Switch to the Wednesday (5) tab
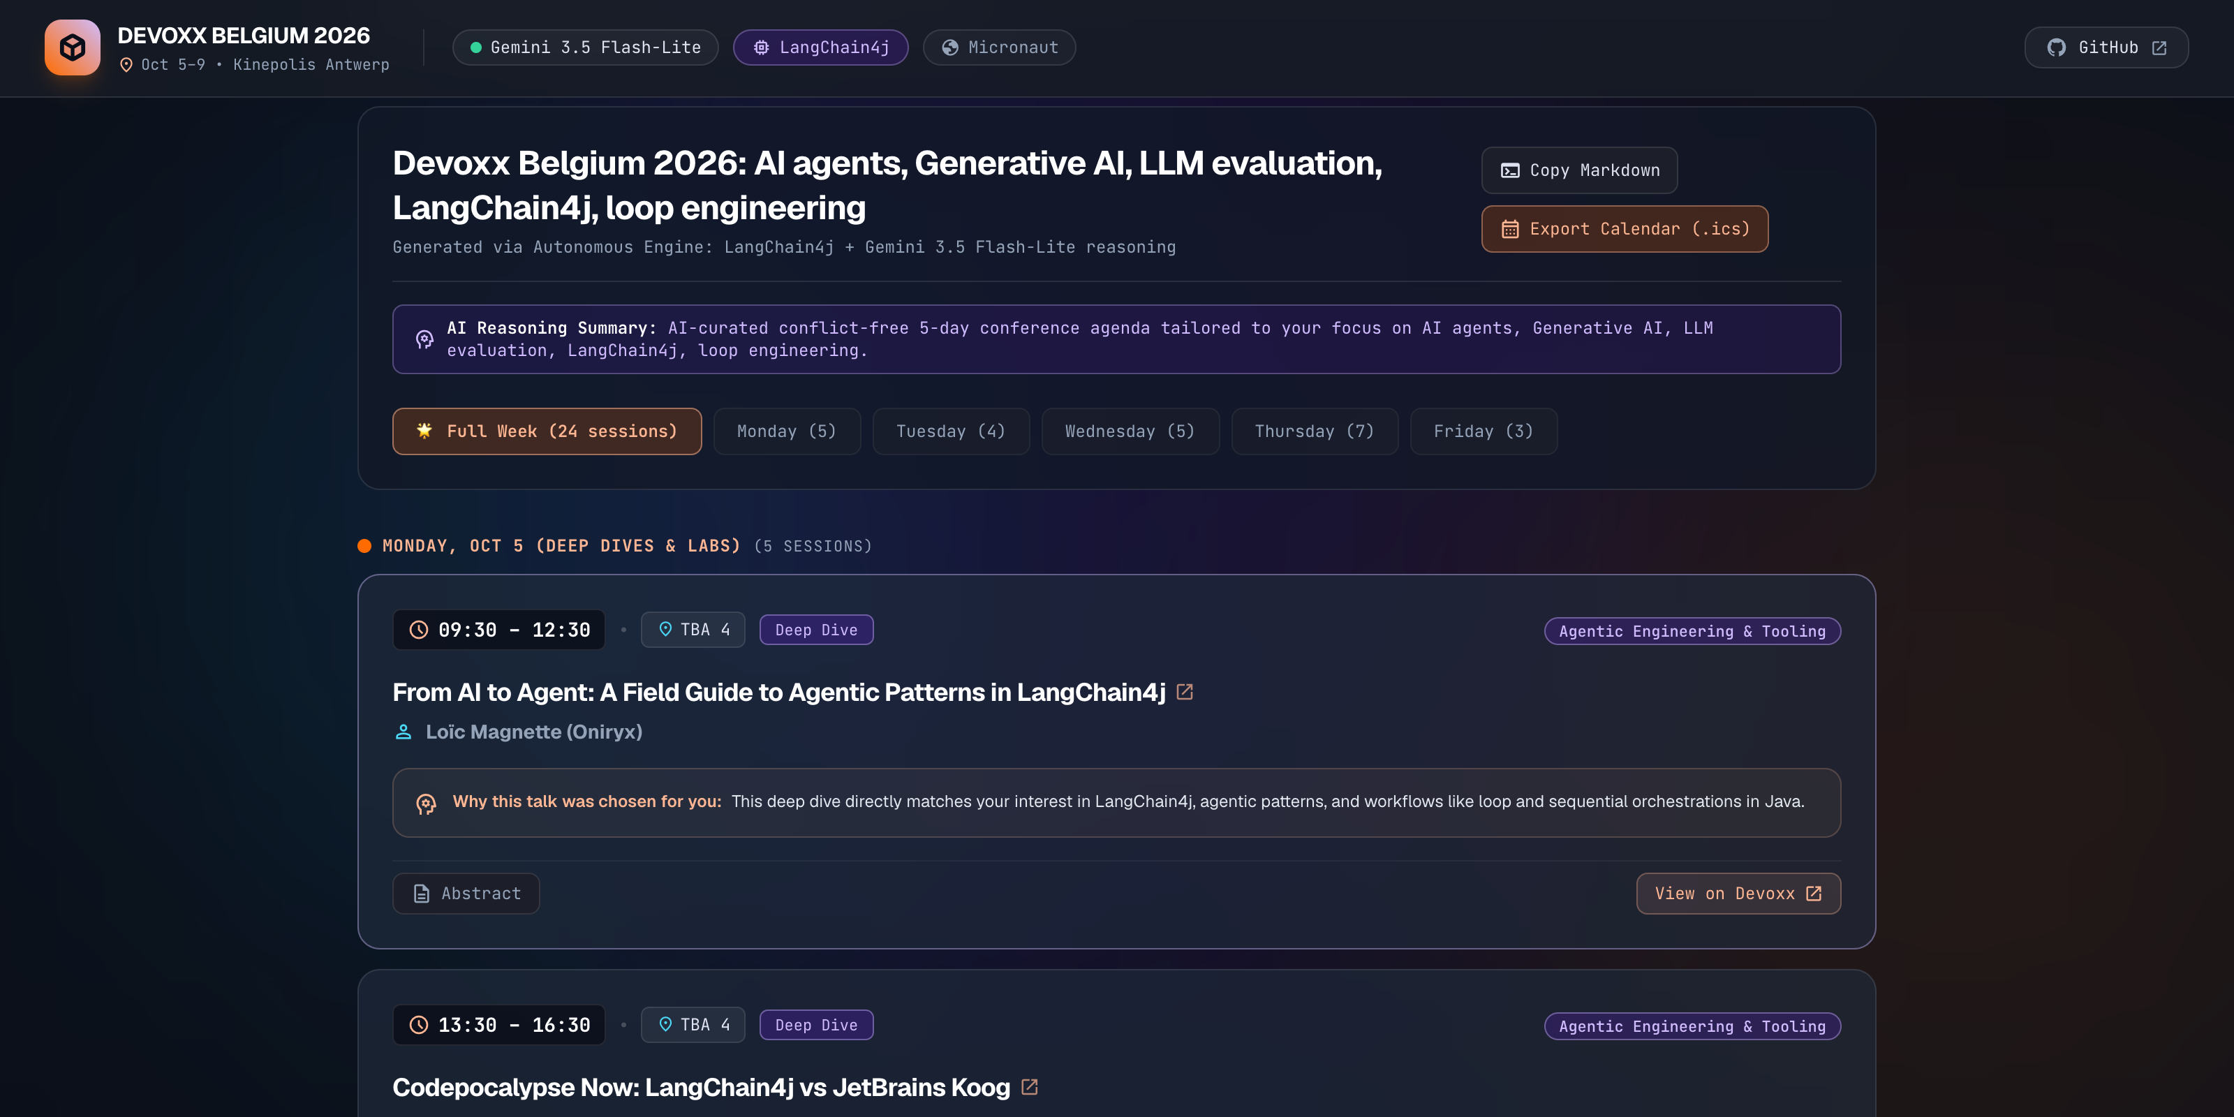 1130,431
